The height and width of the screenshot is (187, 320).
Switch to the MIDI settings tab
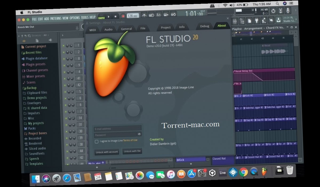click(x=93, y=30)
